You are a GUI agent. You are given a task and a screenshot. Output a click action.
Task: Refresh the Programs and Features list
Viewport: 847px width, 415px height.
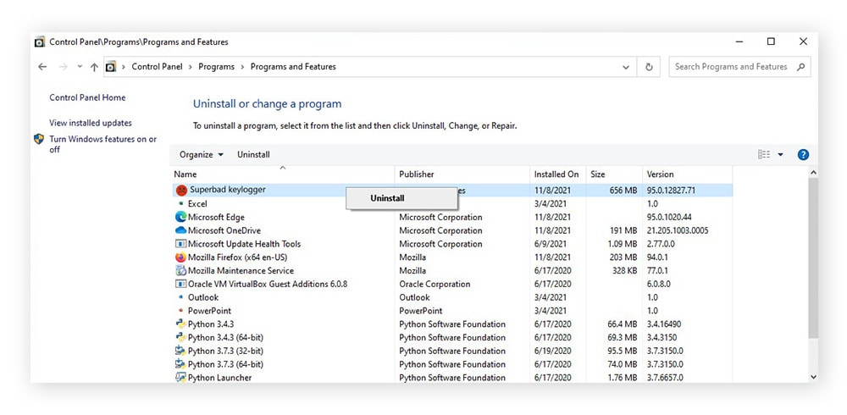[649, 67]
